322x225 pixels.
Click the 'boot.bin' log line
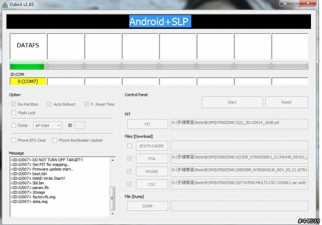click(x=29, y=174)
